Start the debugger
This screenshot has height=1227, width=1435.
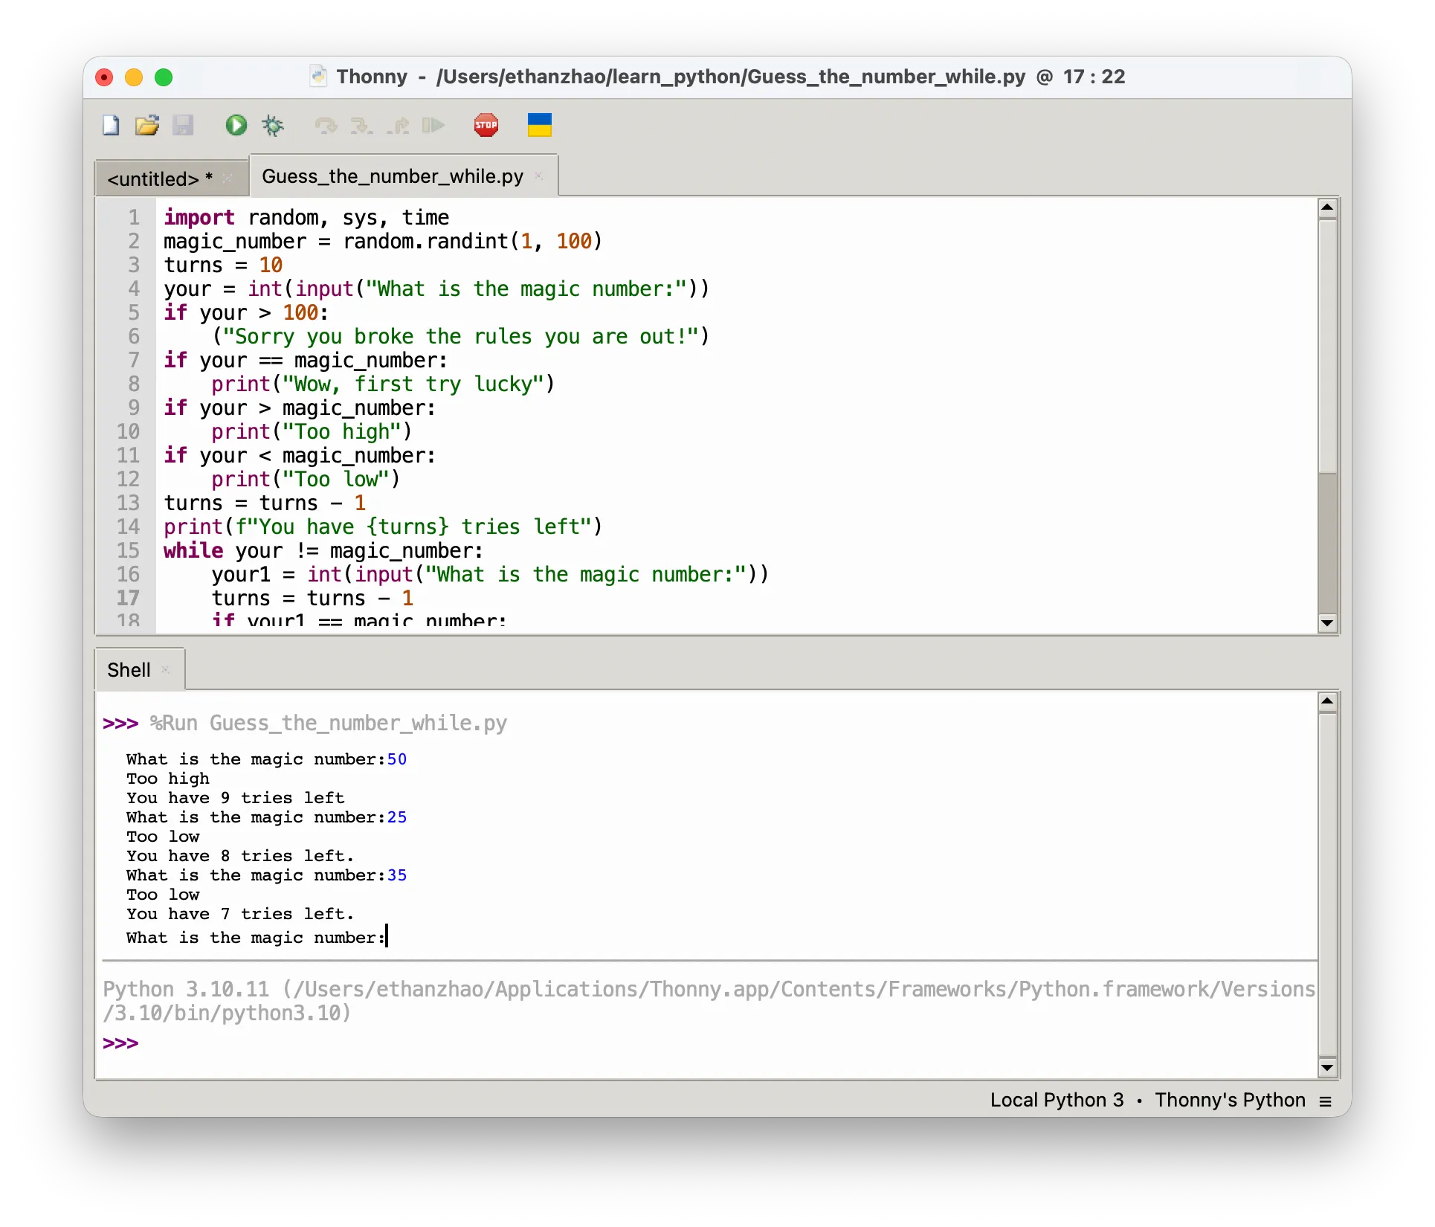[x=273, y=125]
